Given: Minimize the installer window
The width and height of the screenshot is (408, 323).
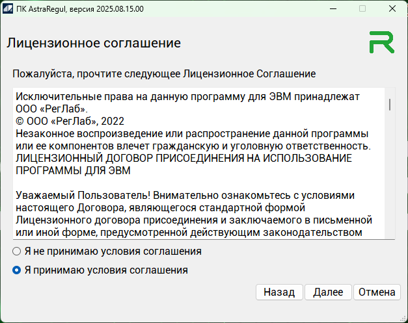Looking at the screenshot, I should [332, 8].
